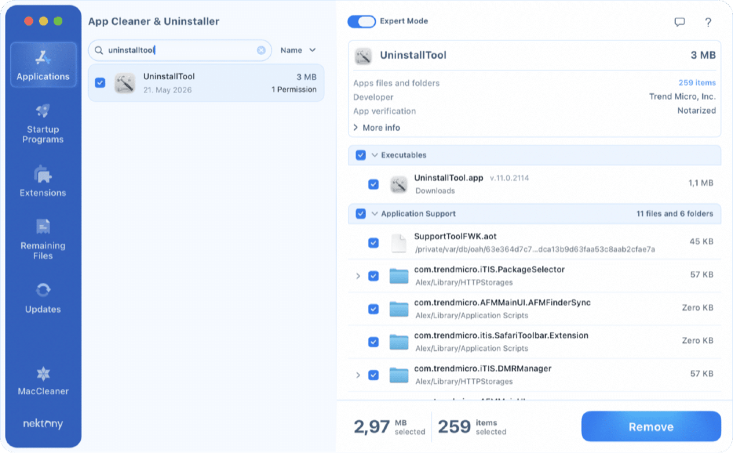
Task: Uncheck the Executables group checkbox
Action: (x=361, y=155)
